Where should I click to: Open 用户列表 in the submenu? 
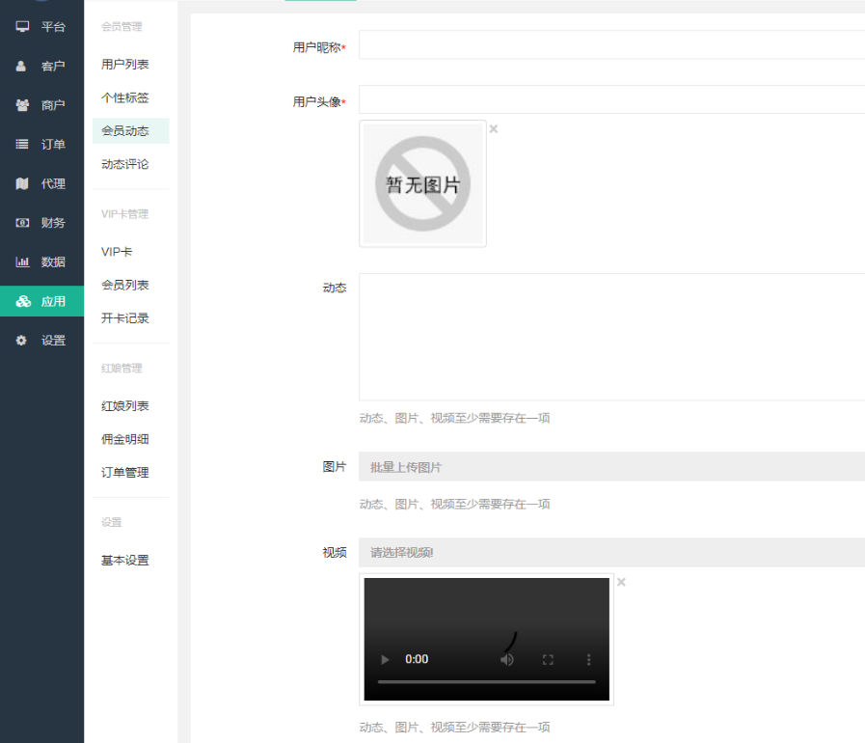(x=125, y=65)
